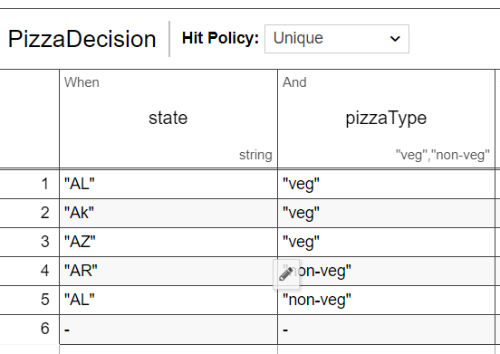The height and width of the screenshot is (354, 500).
Task: Click the empty pizzaType cell in row 6
Action: click(x=386, y=330)
